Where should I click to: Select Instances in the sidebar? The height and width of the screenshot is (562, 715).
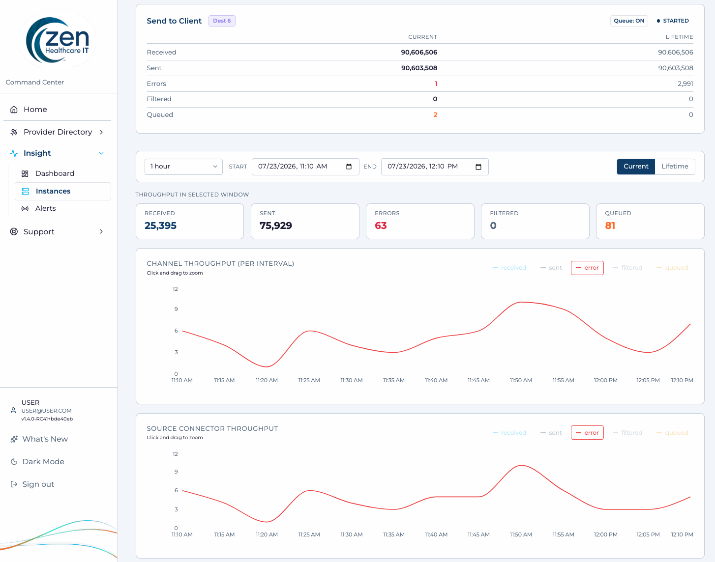coord(63,191)
